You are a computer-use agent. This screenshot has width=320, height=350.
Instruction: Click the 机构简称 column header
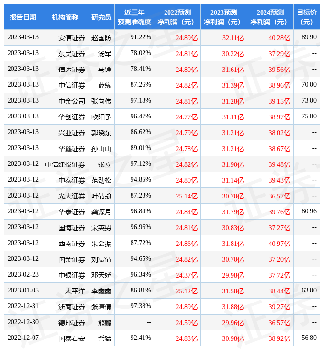coord(65,17)
